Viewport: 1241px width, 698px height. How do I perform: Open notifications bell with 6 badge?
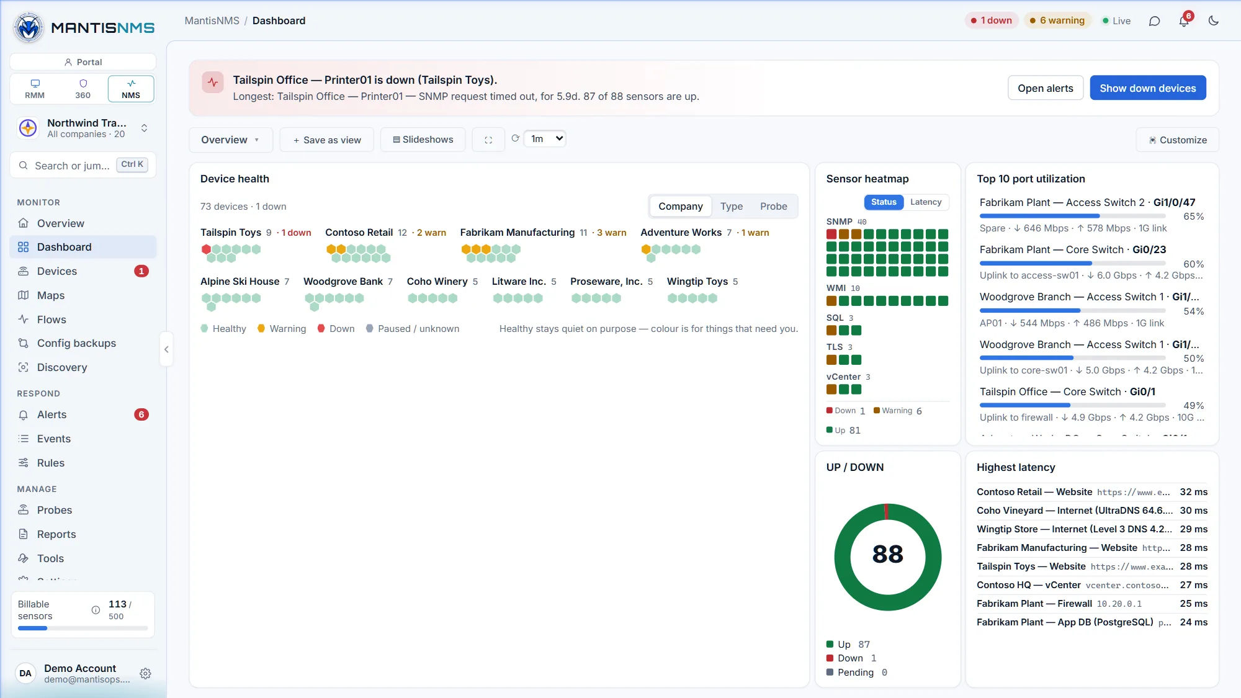(x=1184, y=21)
